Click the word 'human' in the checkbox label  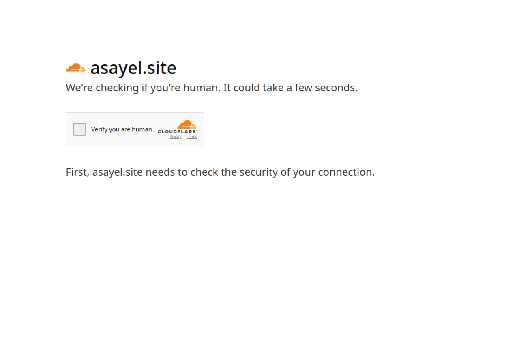click(142, 129)
